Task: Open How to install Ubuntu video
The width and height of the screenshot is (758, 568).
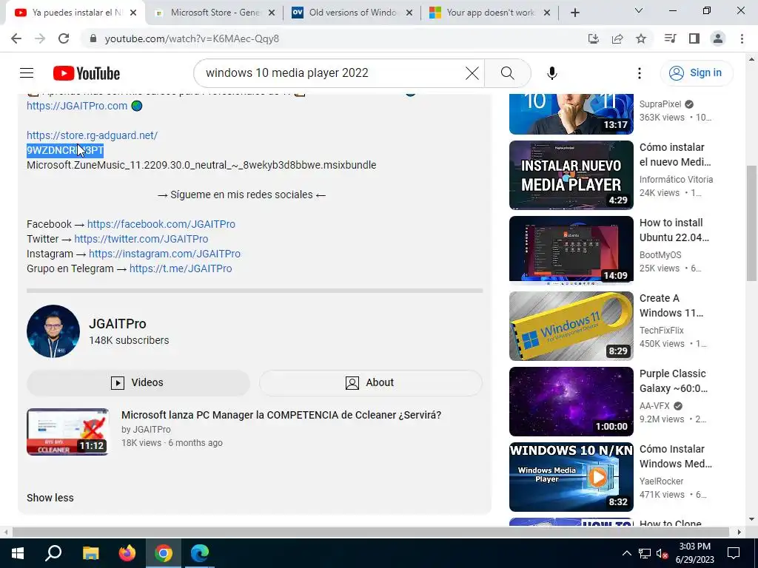Action: click(571, 250)
